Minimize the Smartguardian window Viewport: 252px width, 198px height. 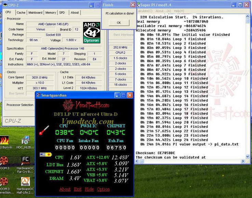(x=117, y=95)
